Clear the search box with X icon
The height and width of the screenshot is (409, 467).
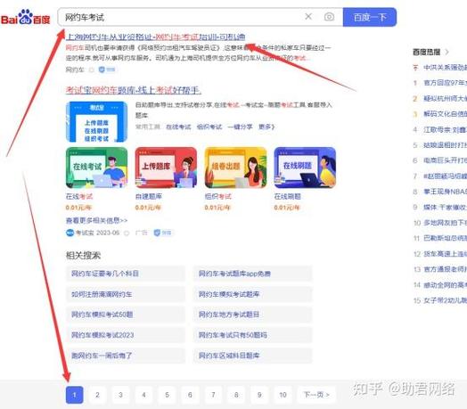tap(308, 17)
